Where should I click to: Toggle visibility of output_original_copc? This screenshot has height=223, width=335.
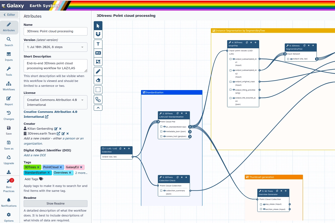pyautogui.click(x=234, y=82)
